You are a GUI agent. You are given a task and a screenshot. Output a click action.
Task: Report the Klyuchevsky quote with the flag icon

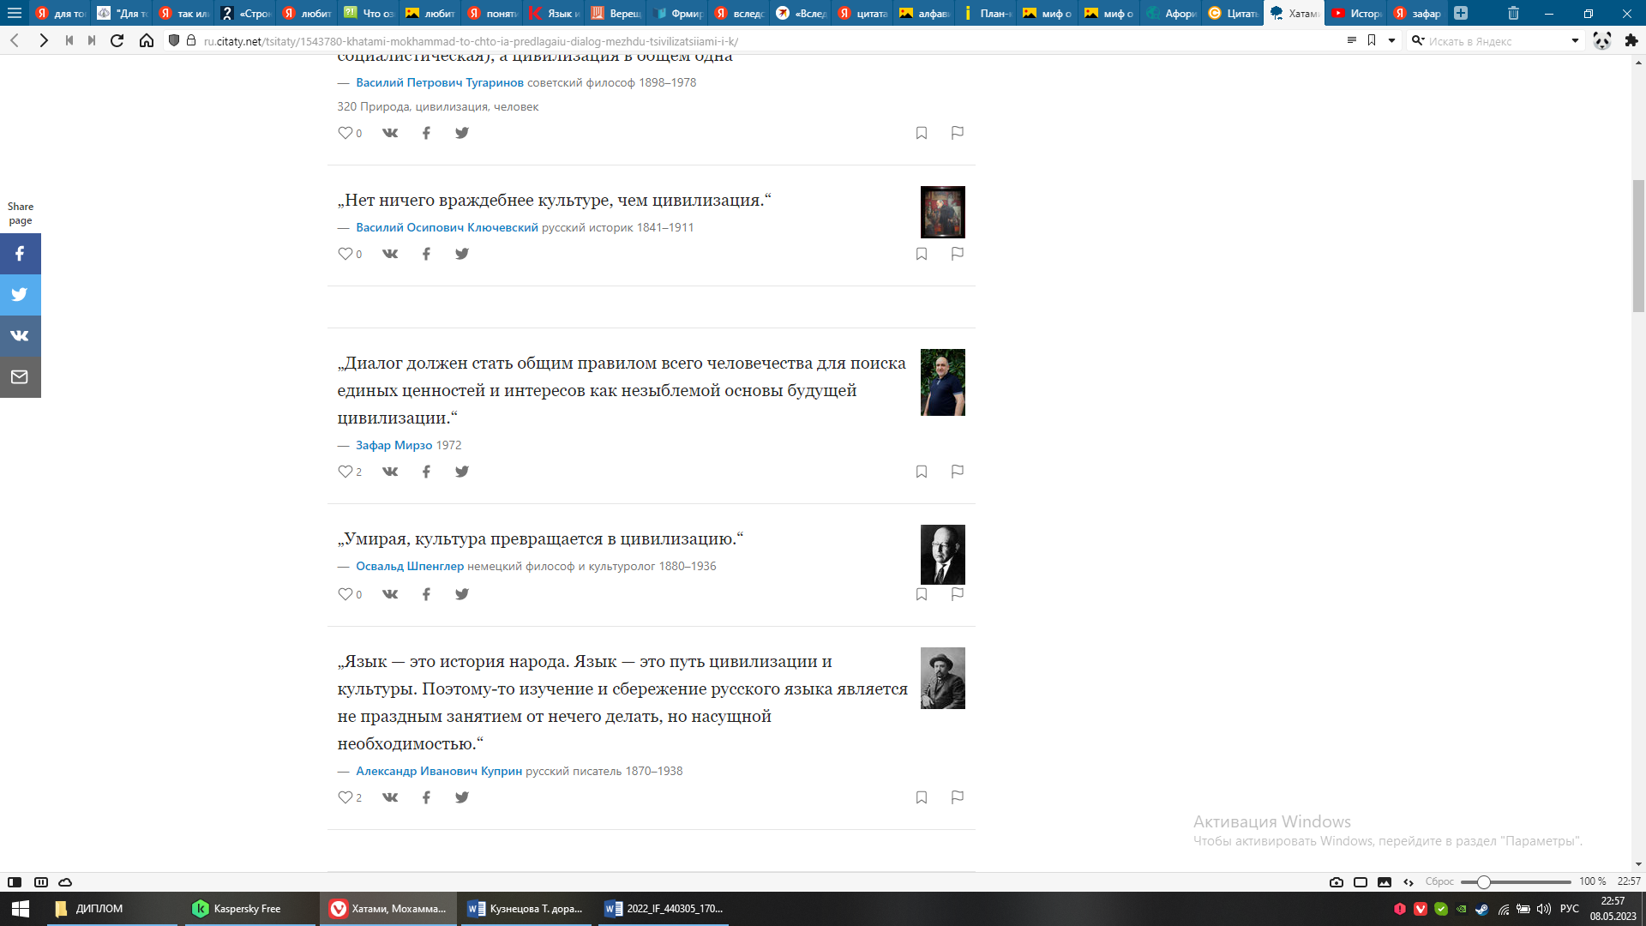(x=958, y=254)
